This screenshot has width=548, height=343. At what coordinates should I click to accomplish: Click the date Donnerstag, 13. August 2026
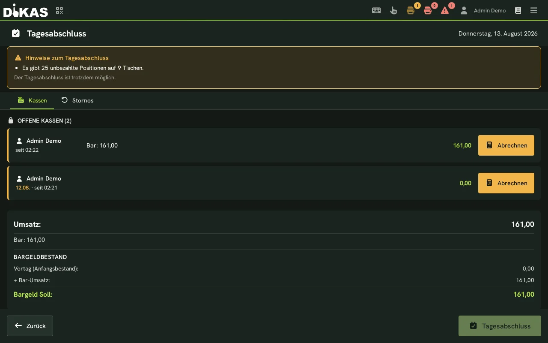pos(498,33)
